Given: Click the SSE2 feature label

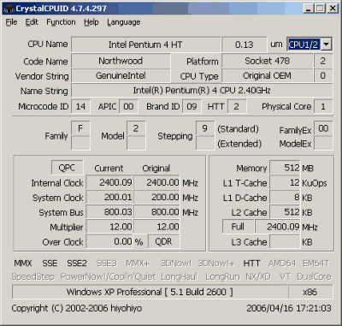Looking at the screenshot, I should [77, 263].
